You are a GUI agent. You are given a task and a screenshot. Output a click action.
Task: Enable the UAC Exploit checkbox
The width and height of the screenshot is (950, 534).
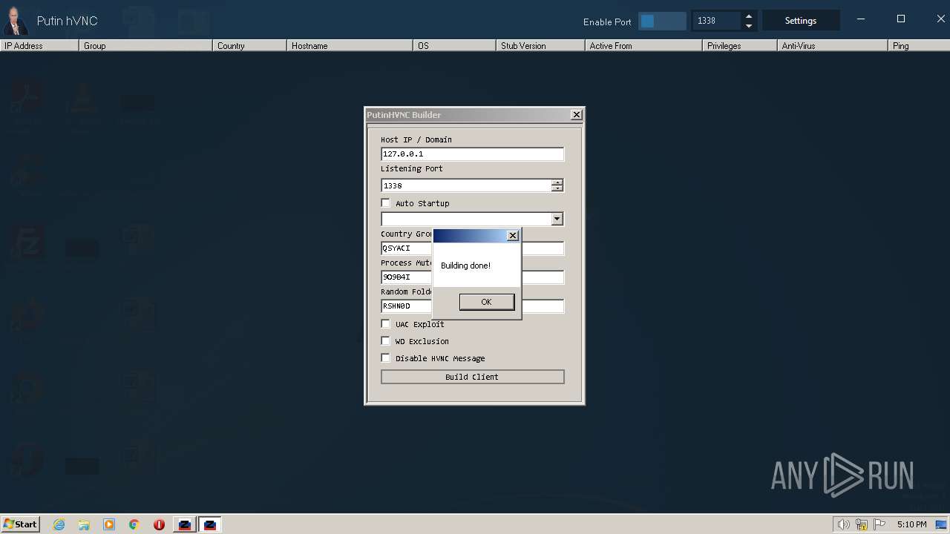(385, 323)
